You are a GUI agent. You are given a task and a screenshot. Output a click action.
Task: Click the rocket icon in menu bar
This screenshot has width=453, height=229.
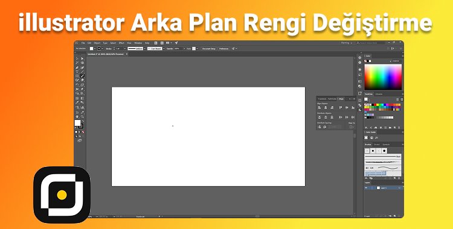[x=176, y=43]
